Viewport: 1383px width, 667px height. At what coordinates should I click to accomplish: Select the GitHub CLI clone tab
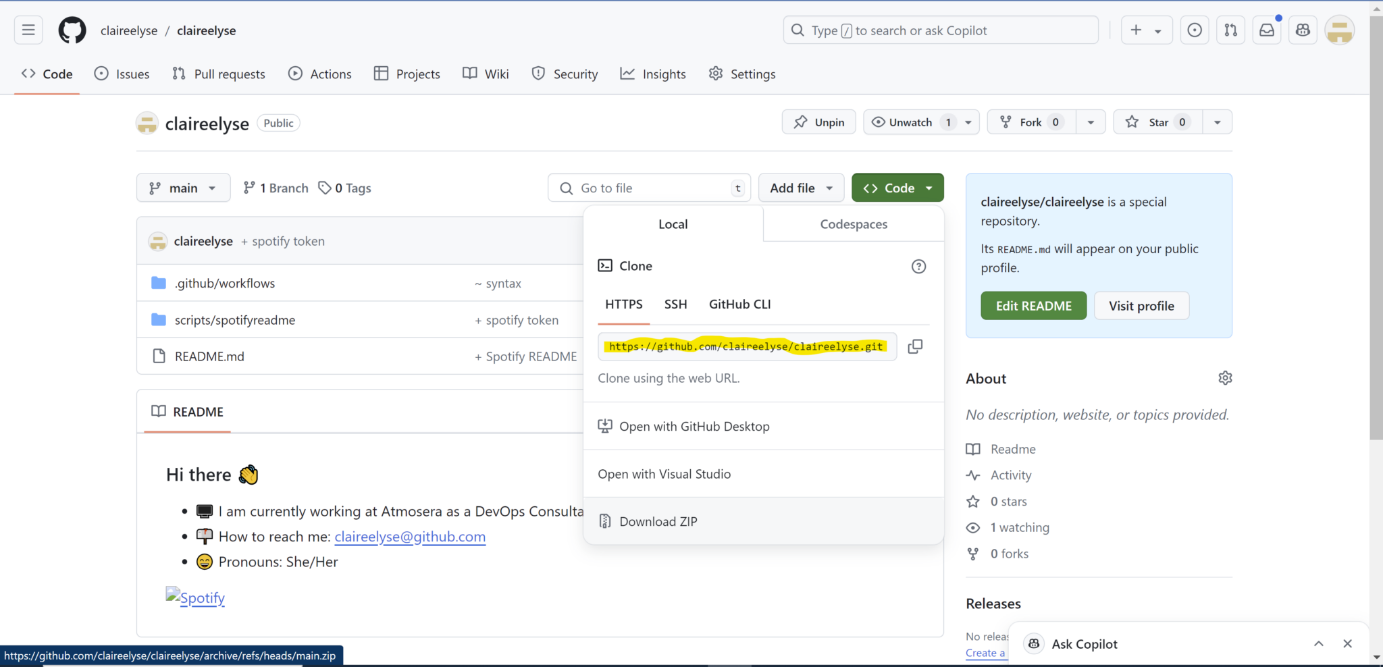pos(739,304)
